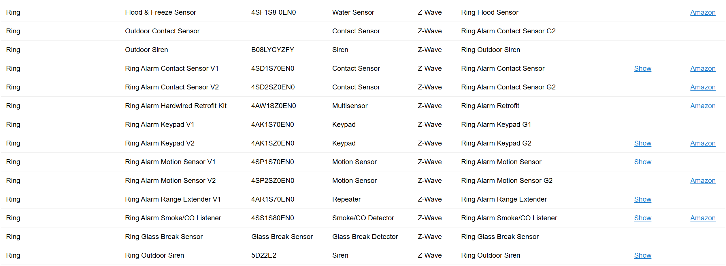Click the Multisensor type cell
This screenshot has width=726, height=266.
pyautogui.click(x=350, y=106)
